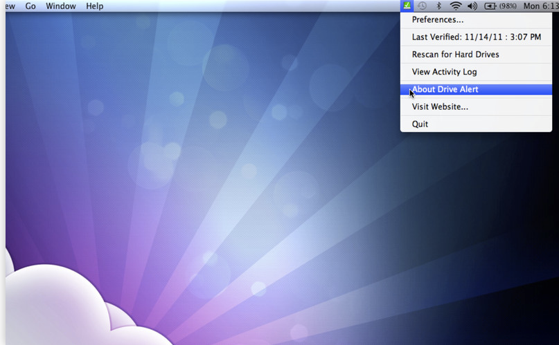Open the menu bar clock showing Mon

[541, 6]
